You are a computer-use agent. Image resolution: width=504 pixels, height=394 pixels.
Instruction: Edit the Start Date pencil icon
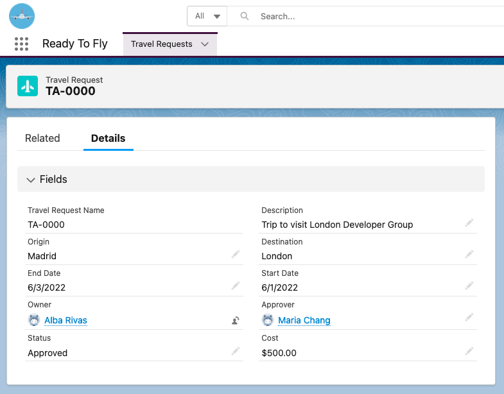(x=469, y=286)
